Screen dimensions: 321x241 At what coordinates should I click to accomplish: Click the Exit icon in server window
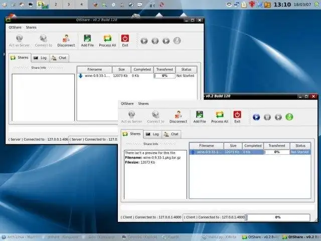tap(125, 39)
